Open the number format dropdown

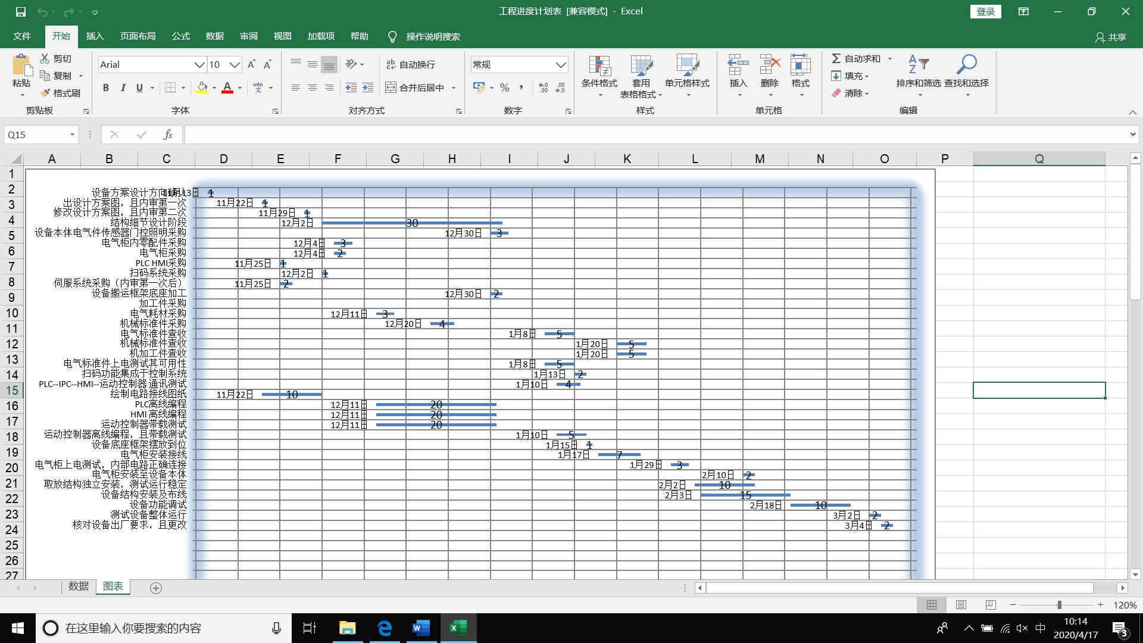(560, 64)
